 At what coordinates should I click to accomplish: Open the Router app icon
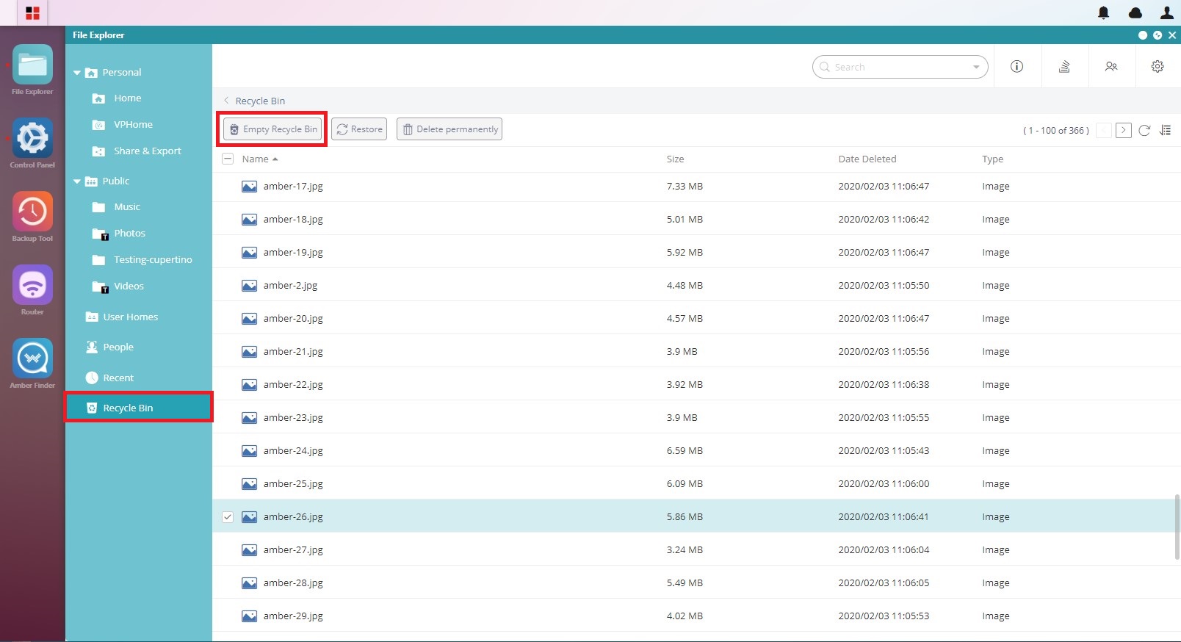point(32,285)
